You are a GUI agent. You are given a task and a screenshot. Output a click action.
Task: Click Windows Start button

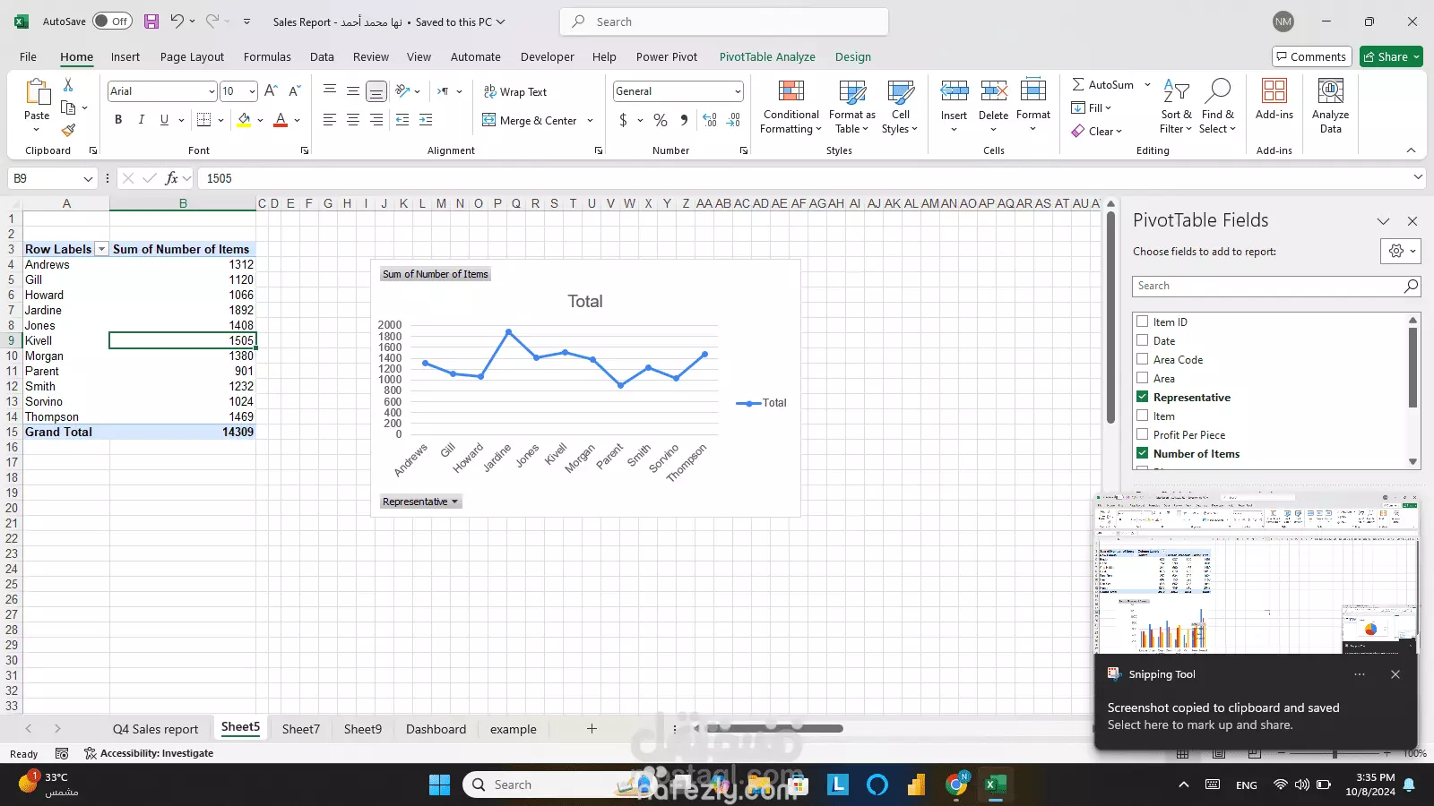click(x=439, y=785)
